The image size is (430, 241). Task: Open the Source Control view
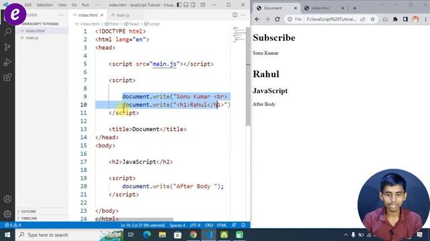pyautogui.click(x=7, y=47)
